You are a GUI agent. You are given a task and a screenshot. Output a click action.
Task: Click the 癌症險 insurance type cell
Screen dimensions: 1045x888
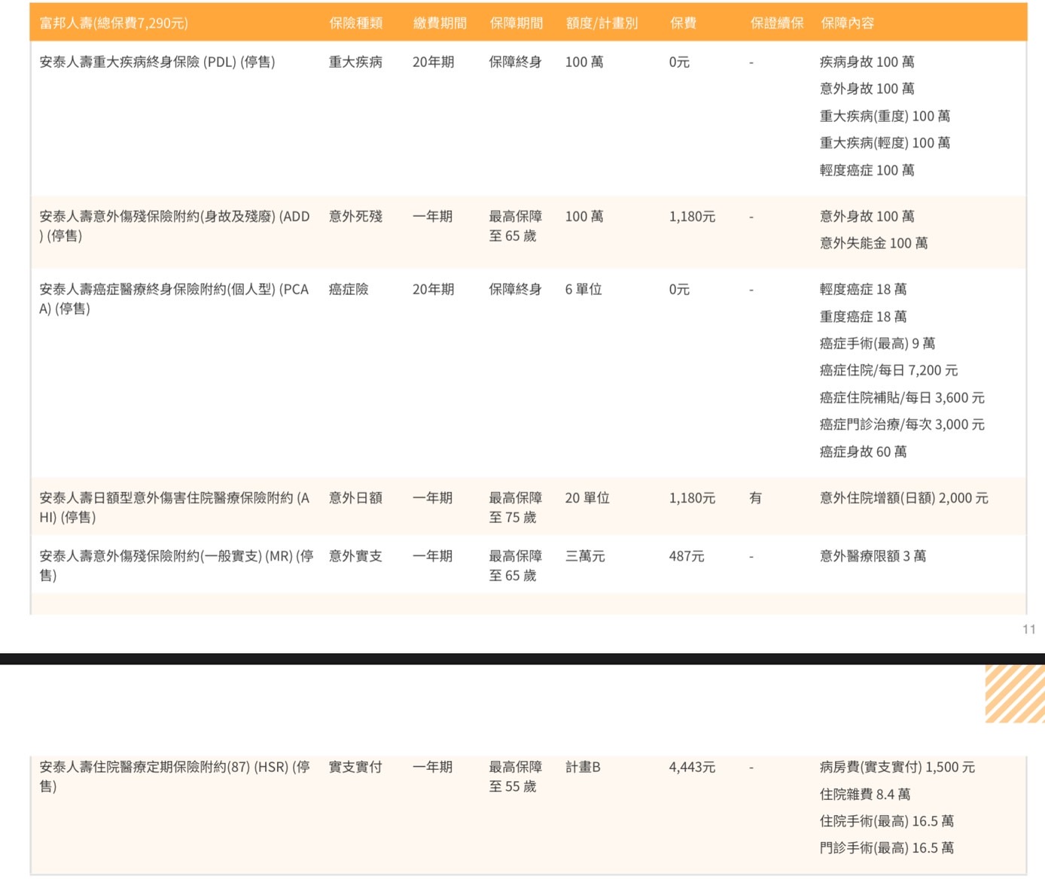click(349, 290)
